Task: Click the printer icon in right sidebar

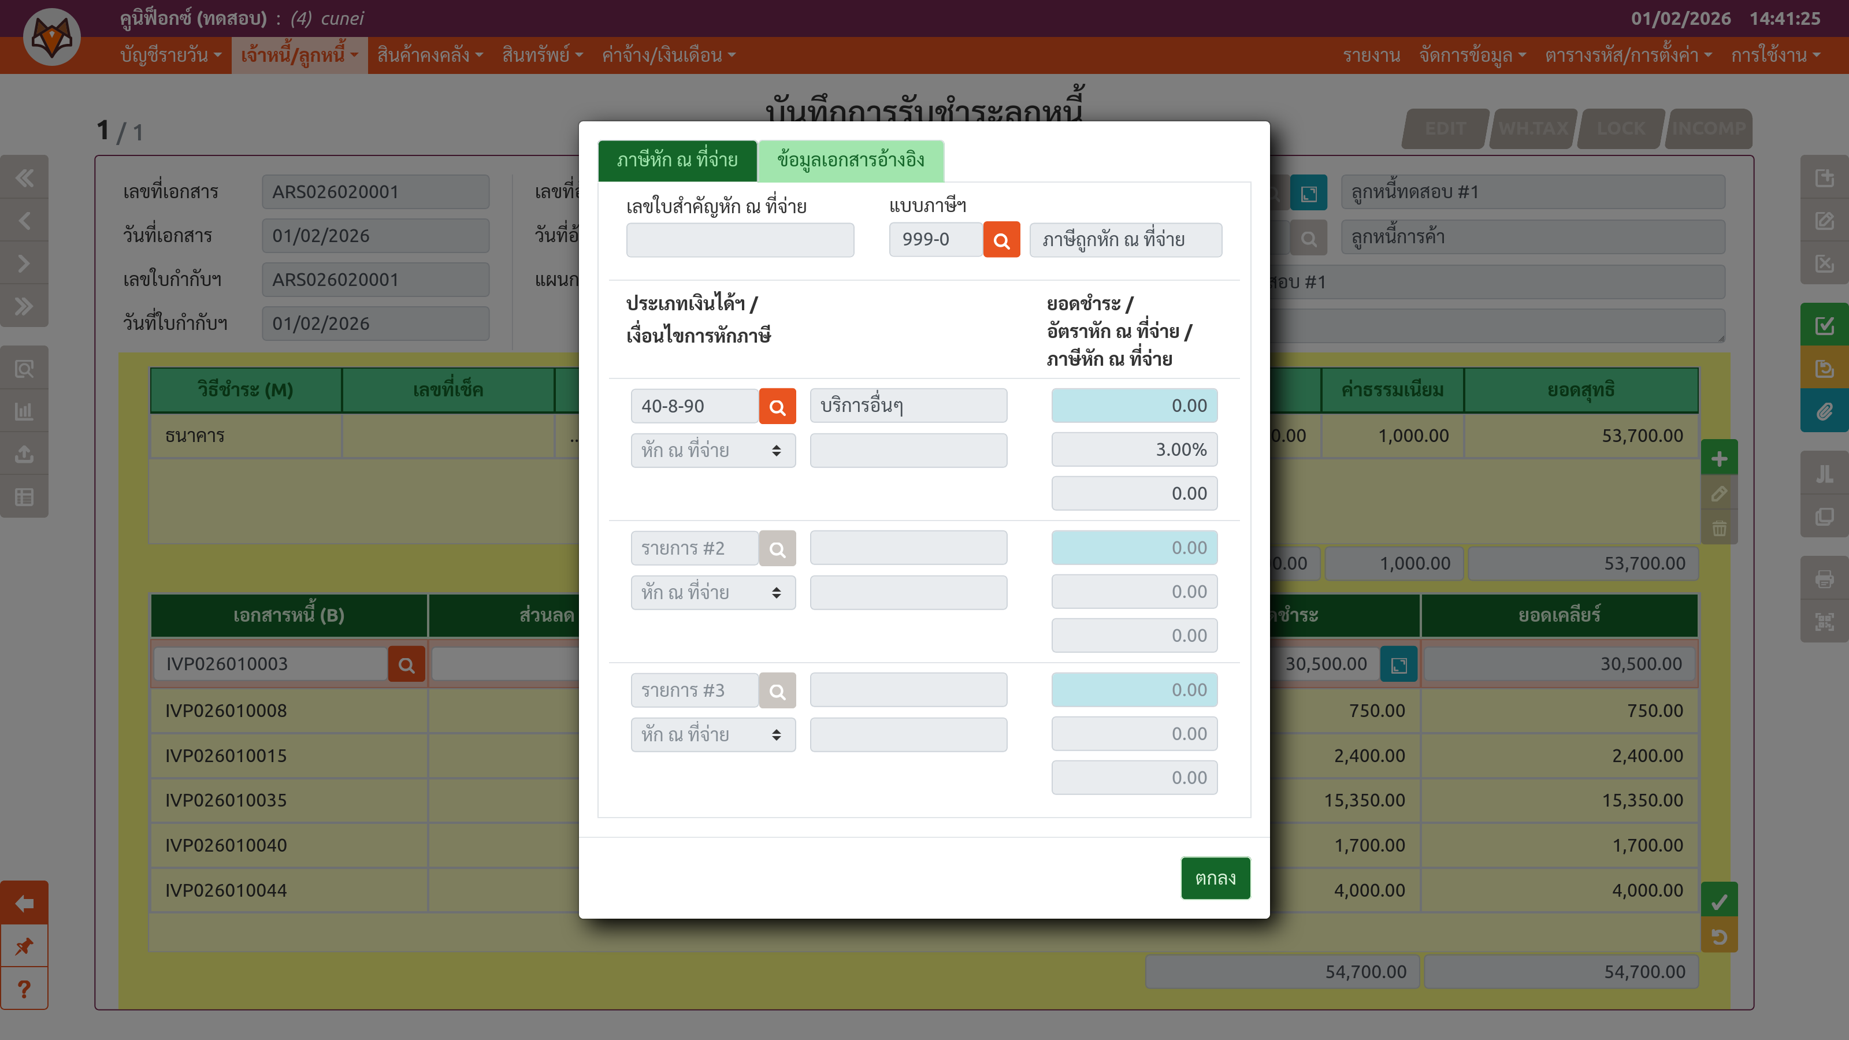Action: (x=1824, y=578)
